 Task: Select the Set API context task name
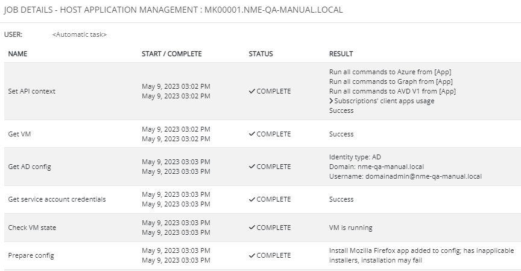click(x=31, y=91)
